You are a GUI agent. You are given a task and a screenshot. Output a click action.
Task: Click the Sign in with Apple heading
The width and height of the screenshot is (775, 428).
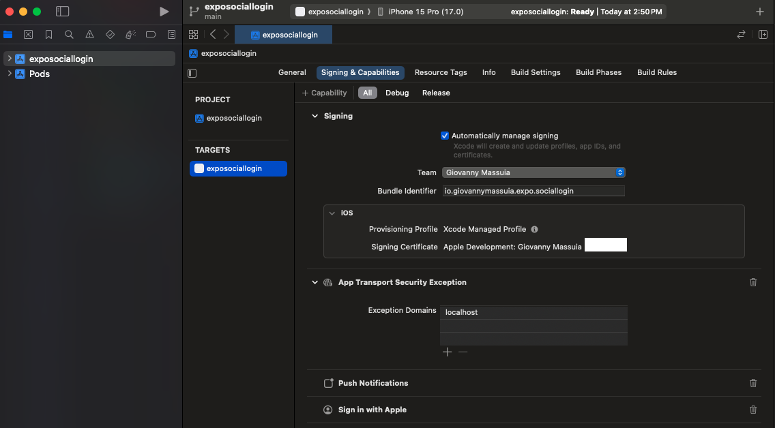coord(372,410)
